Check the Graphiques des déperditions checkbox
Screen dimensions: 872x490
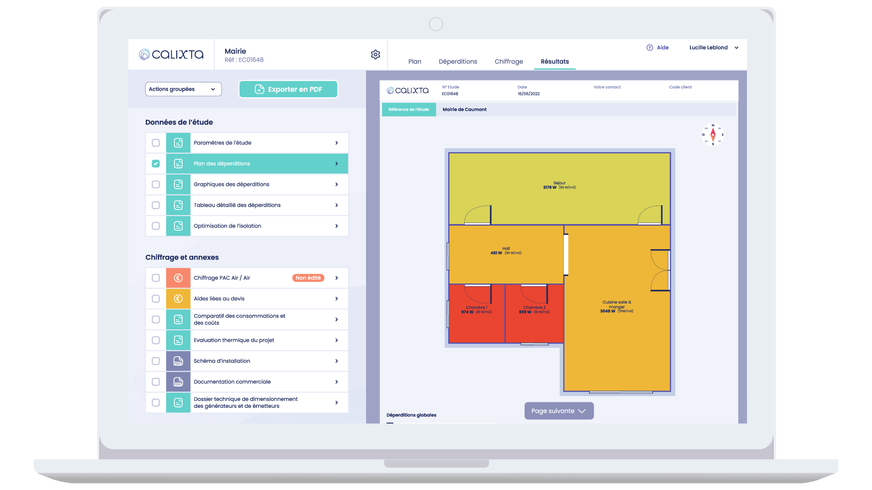coord(156,185)
